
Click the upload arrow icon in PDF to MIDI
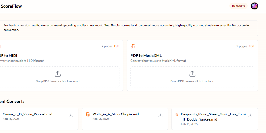coord(58,74)
